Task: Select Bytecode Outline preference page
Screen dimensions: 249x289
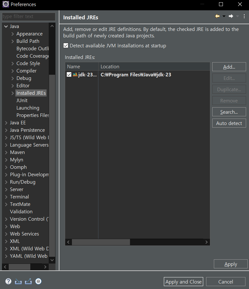Action: pyautogui.click(x=33, y=49)
